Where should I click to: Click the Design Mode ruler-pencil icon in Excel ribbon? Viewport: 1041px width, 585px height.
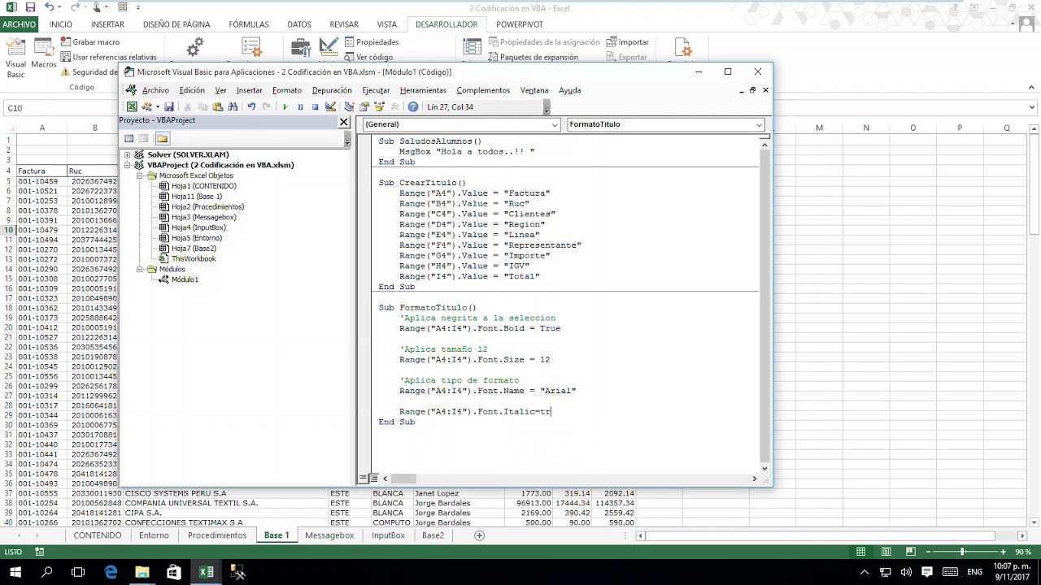(329, 47)
